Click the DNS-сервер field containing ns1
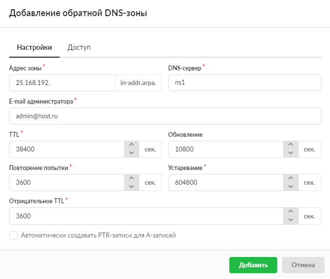Viewport: 330px width, 279px height. pyautogui.click(x=244, y=83)
